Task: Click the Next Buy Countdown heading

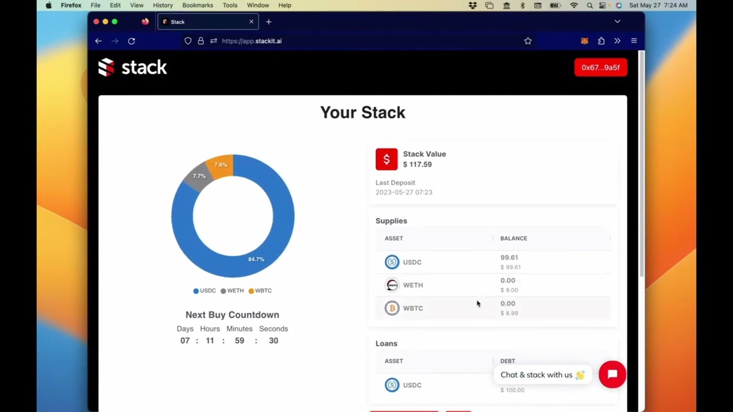Action: point(232,315)
